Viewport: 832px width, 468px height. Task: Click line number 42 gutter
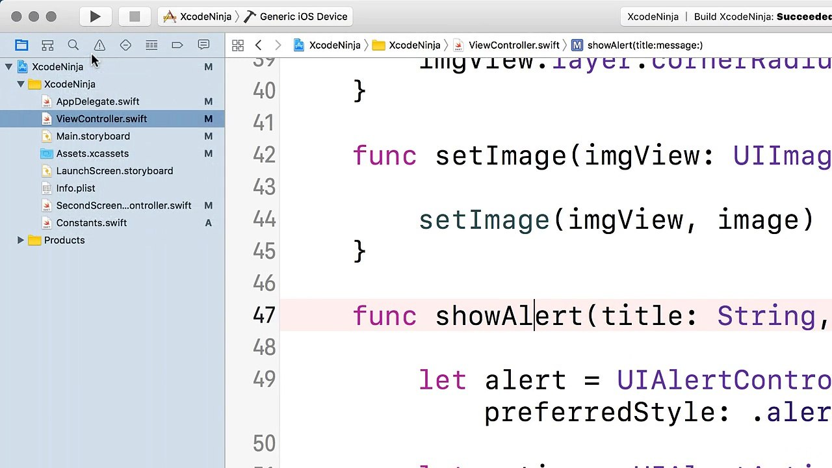(264, 155)
